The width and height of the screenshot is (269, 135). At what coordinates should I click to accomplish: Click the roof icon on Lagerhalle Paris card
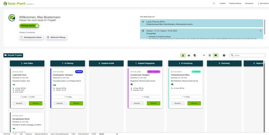pos(14,85)
